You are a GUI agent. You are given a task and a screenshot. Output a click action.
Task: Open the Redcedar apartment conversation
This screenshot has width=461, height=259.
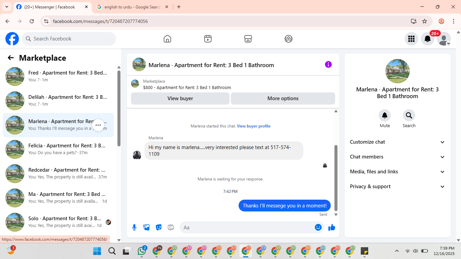[x=58, y=174]
